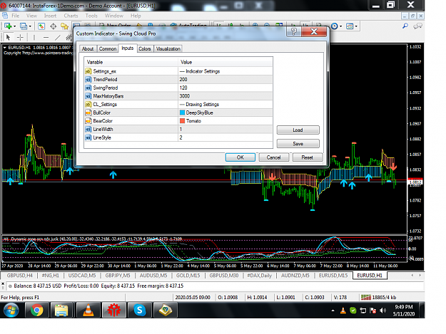Open the File menu

(16, 16)
